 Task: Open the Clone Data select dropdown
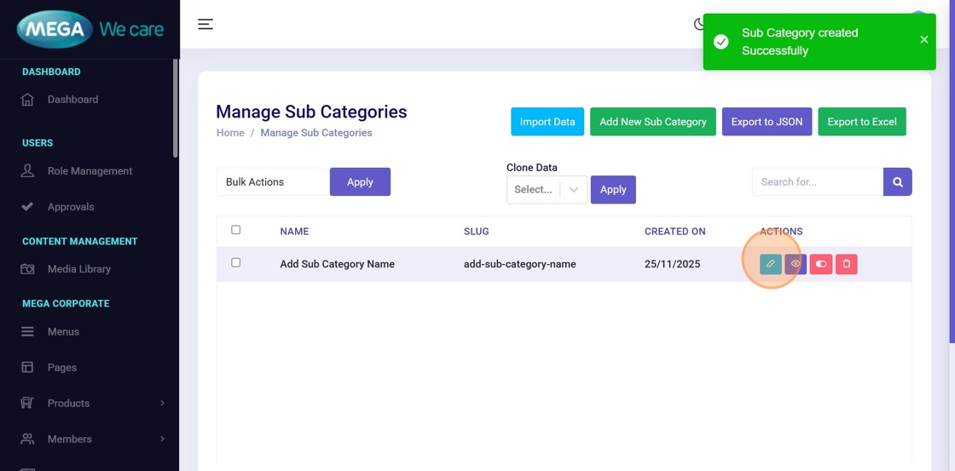[547, 189]
